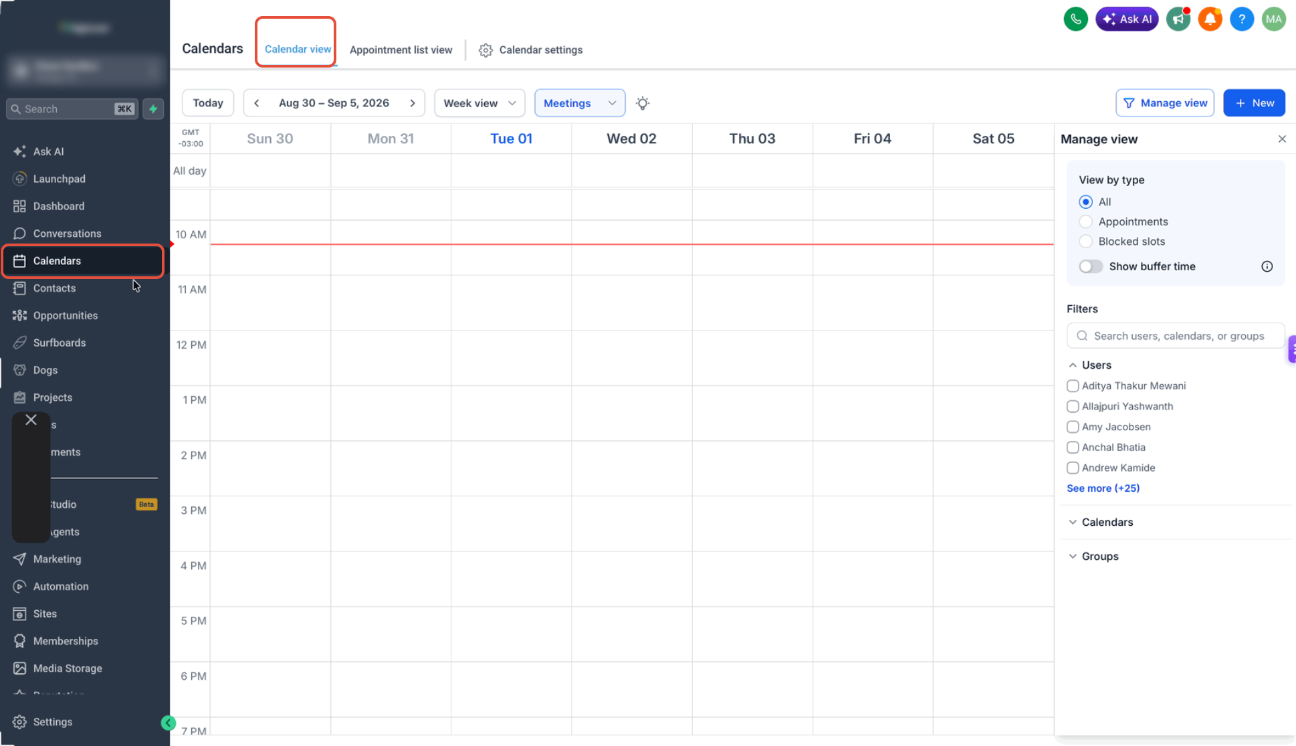Go to next week arrow
Screen dimensions: 1296x746
click(x=413, y=103)
